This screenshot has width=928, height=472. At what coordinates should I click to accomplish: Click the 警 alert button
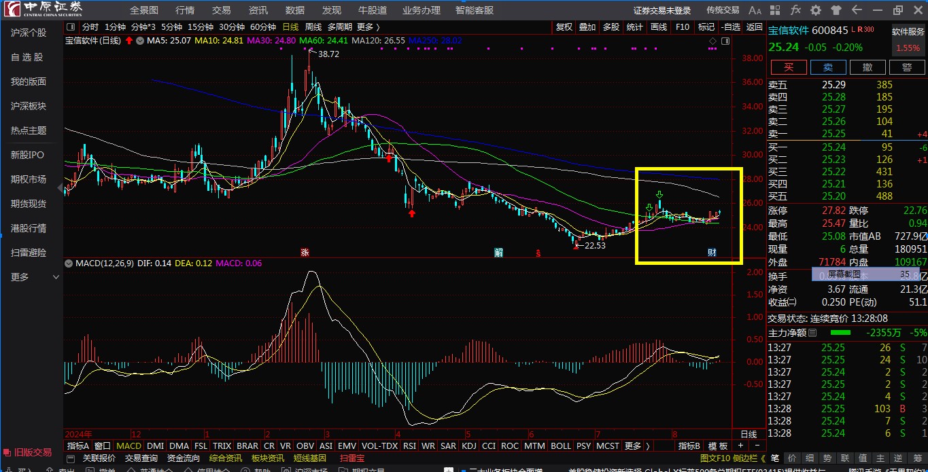pyautogui.click(x=907, y=67)
